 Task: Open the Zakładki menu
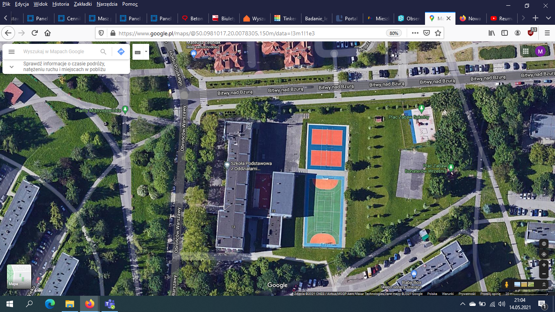pos(82,4)
